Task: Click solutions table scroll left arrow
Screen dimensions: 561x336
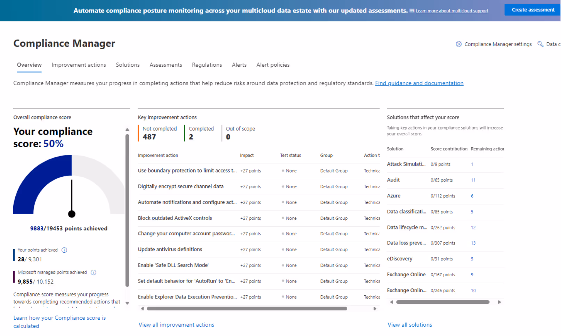Action: (391, 302)
